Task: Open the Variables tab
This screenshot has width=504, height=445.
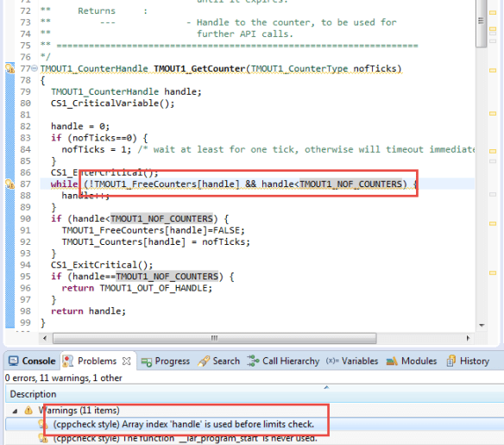Action: tap(352, 361)
